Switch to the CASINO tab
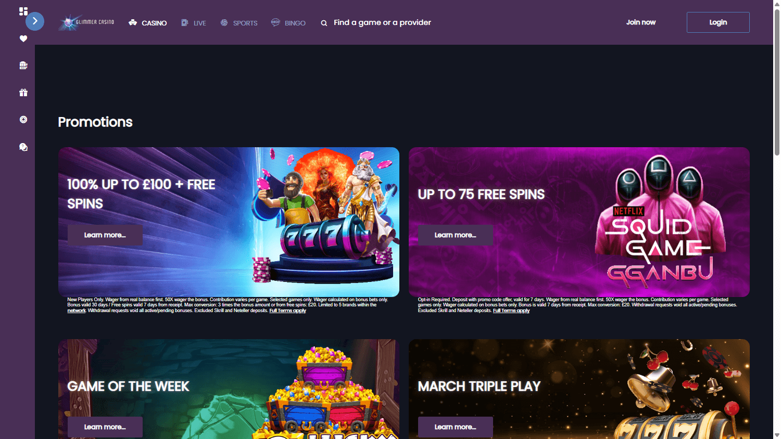Image resolution: width=781 pixels, height=439 pixels. tap(154, 22)
